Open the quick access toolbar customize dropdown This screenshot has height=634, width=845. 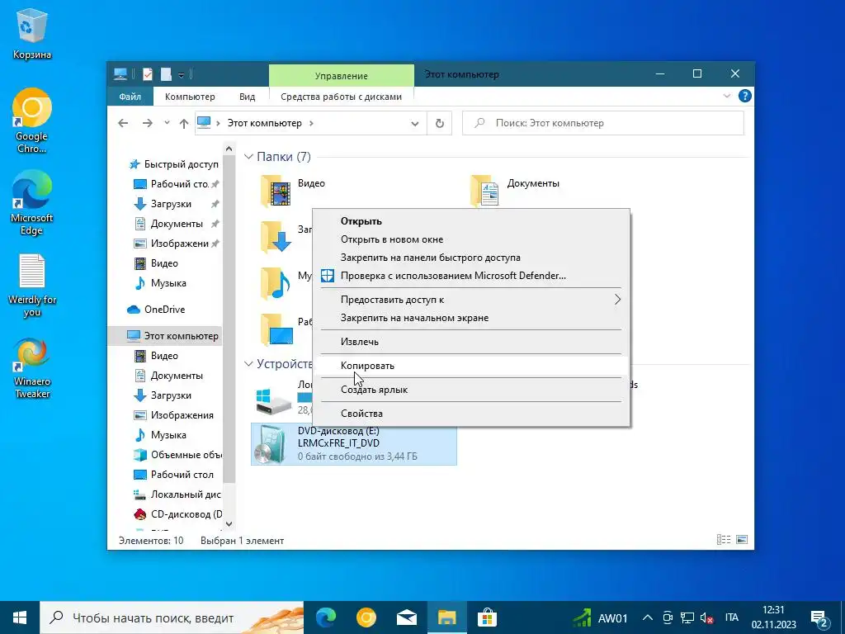tap(182, 75)
